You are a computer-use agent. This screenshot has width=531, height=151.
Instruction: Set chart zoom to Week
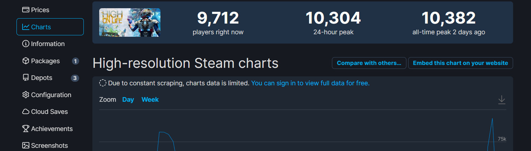(150, 100)
